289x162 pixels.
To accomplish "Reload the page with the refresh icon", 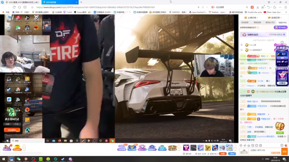I will pos(14,7).
